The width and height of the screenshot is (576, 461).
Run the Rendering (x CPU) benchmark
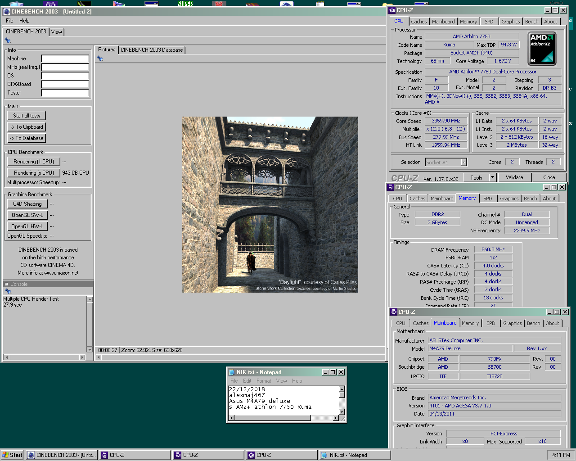point(34,173)
